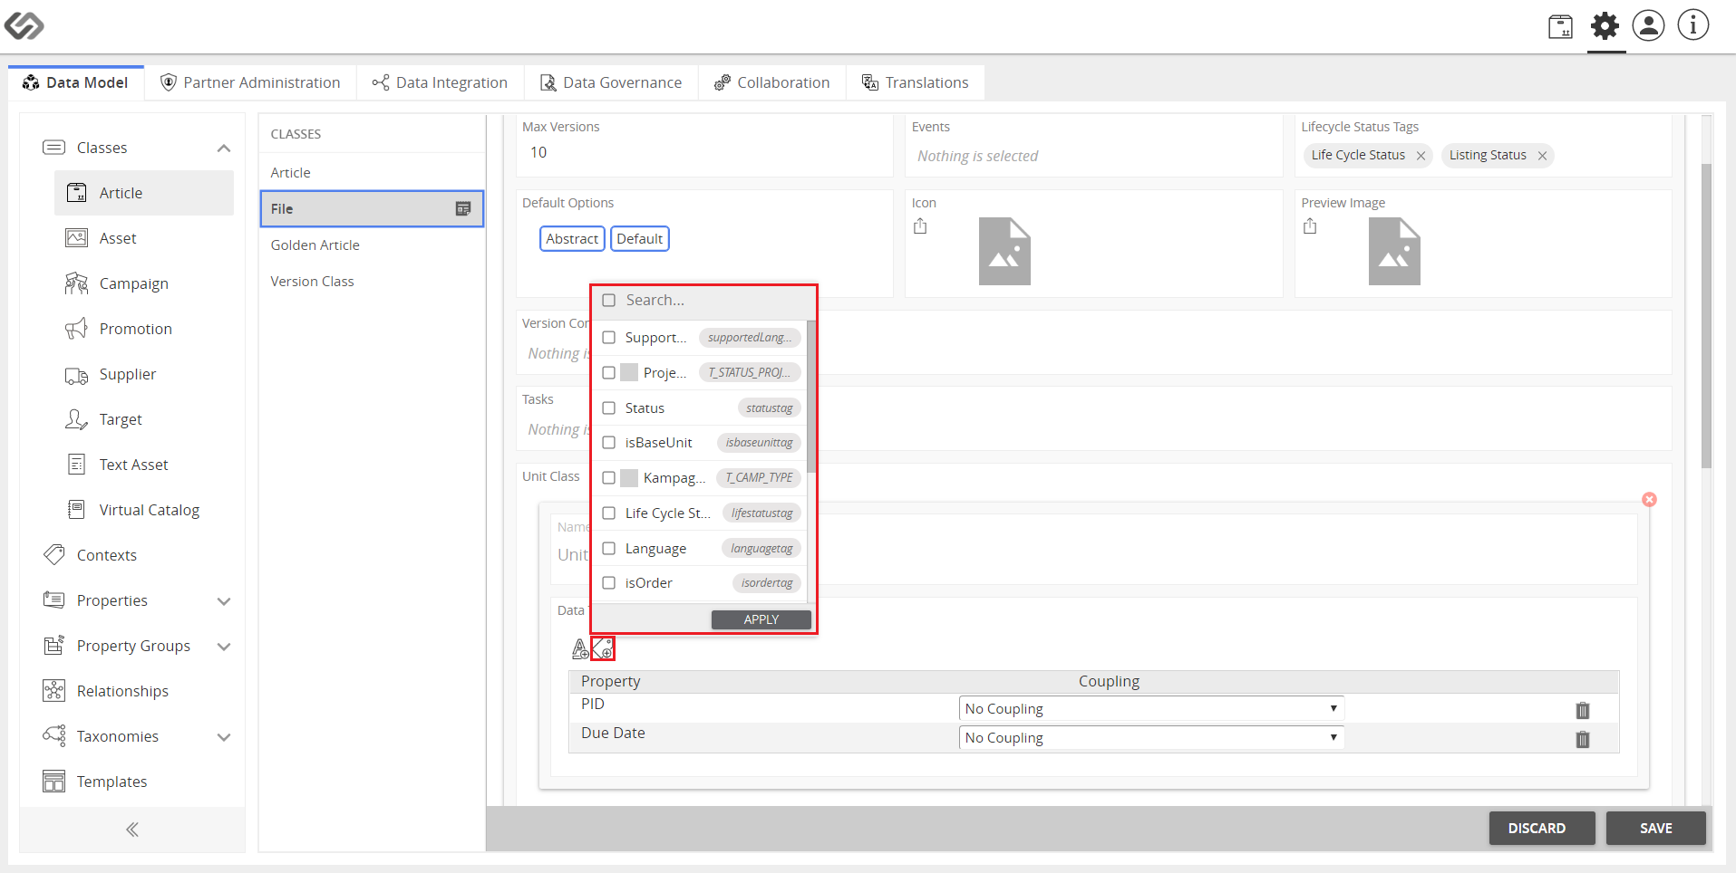Select Version Class in classes list

(372, 282)
